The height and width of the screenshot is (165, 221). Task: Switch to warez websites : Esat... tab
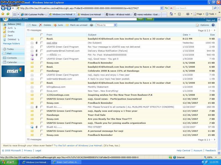coord(147,15)
